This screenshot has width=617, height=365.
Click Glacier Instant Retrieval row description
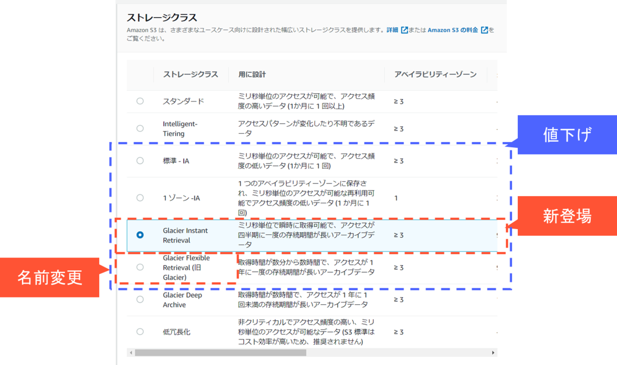coord(306,235)
